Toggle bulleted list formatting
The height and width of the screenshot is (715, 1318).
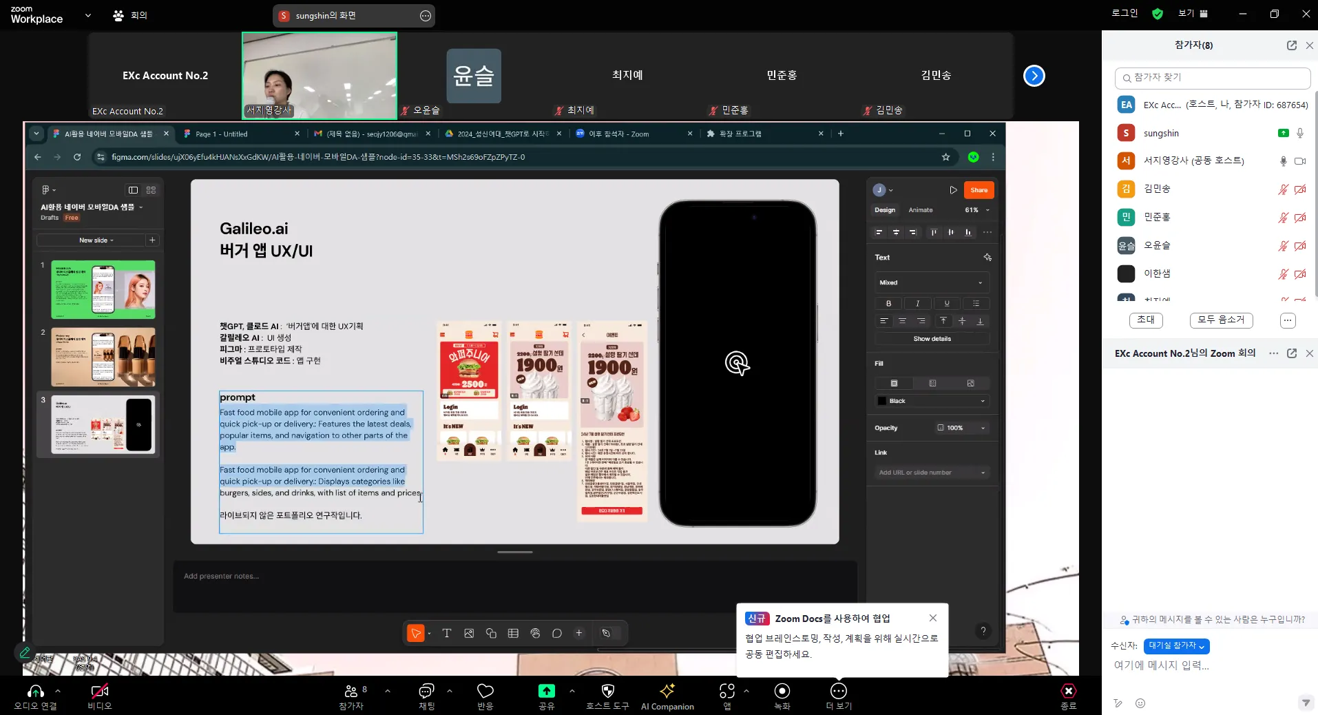point(976,303)
